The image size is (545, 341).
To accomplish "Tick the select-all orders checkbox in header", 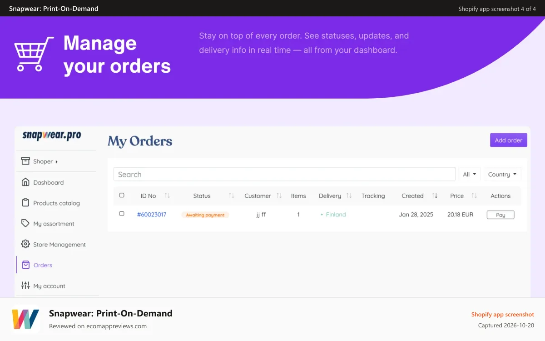I will tap(122, 195).
